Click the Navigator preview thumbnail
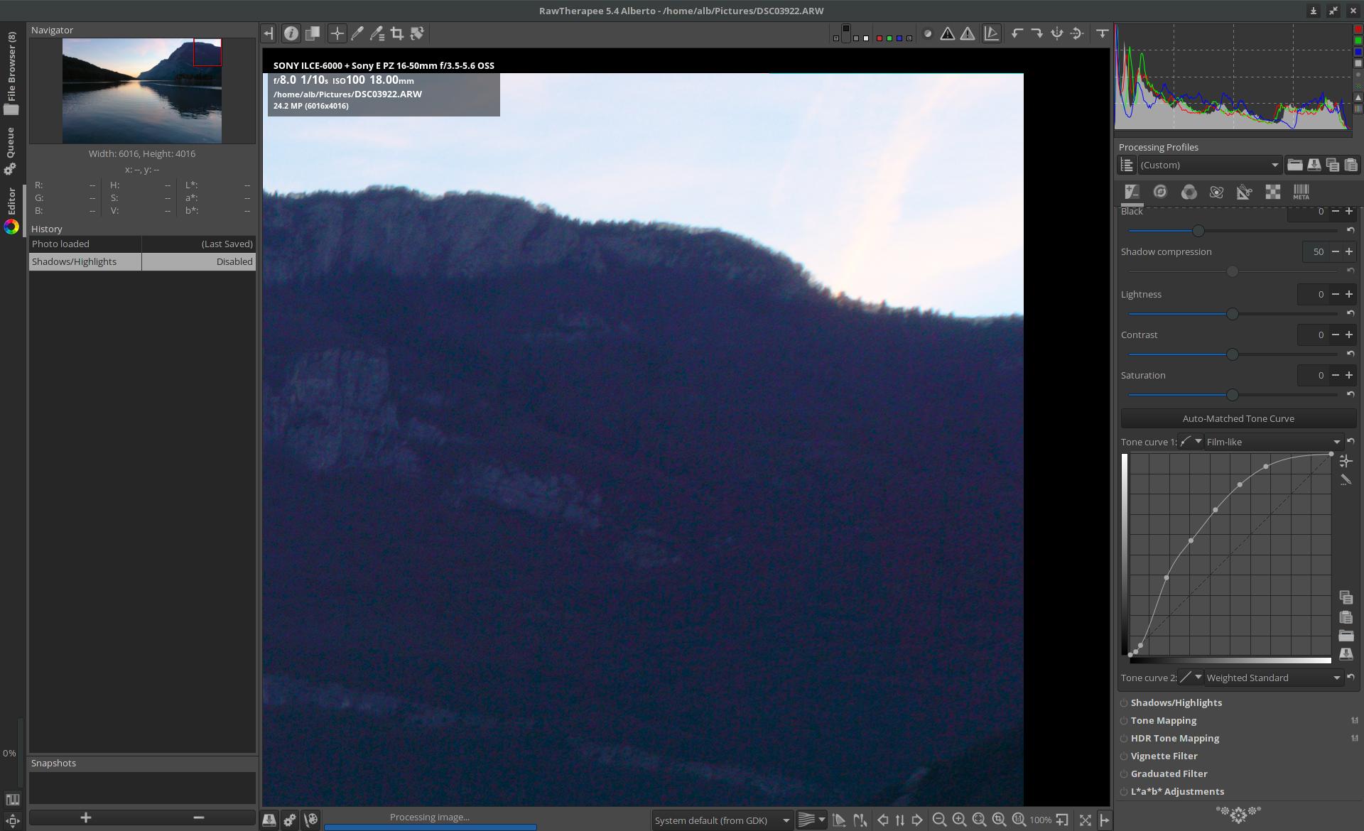This screenshot has width=1364, height=831. pyautogui.click(x=142, y=91)
